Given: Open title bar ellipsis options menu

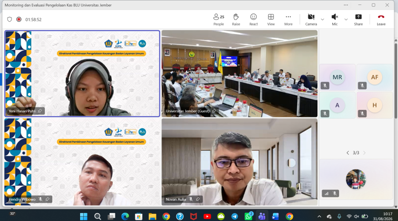Looking at the screenshot, I should [346, 5].
